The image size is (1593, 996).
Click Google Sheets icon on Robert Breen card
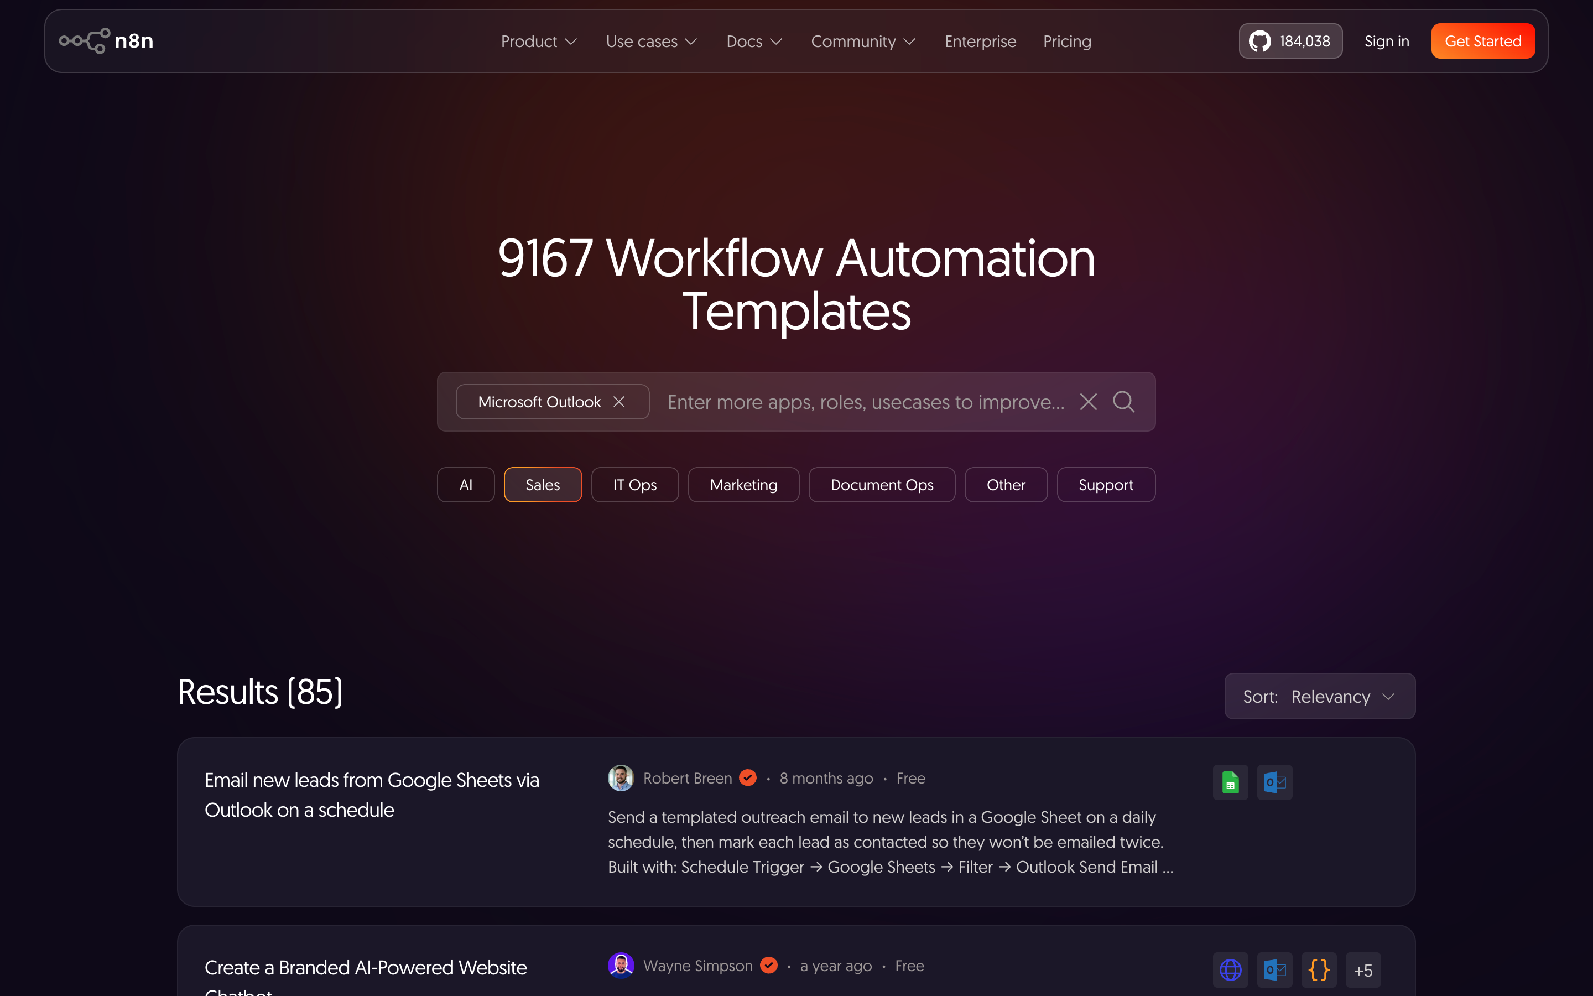click(x=1230, y=782)
